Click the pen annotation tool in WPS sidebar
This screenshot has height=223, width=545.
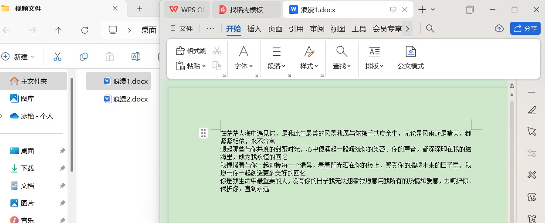[531, 110]
